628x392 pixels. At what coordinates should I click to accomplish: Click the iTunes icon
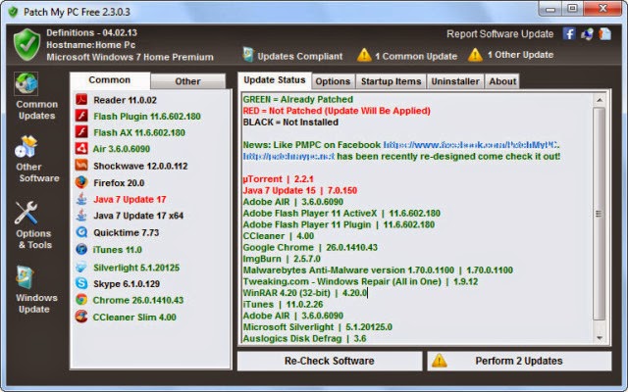pos(81,249)
